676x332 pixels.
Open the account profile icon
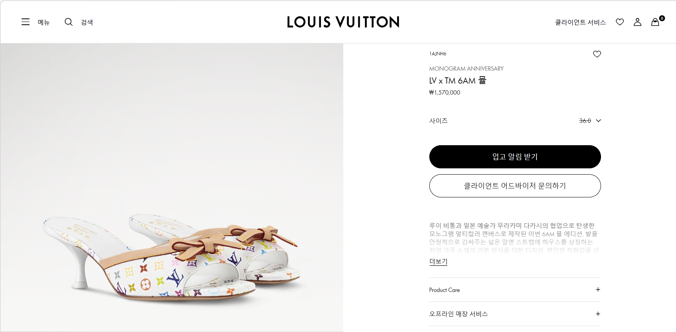pos(638,22)
